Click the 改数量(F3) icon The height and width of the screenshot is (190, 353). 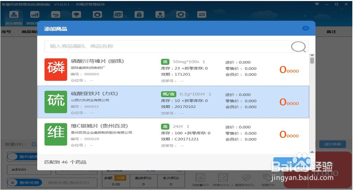tap(201, 178)
